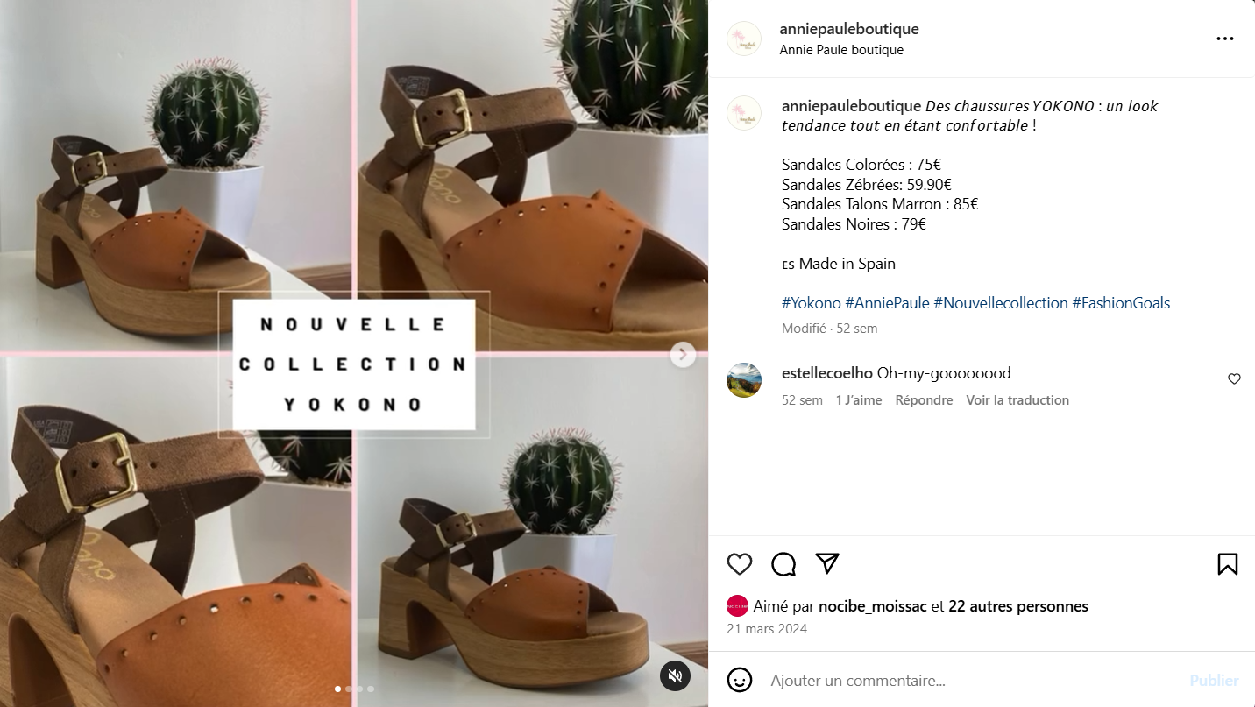Click the #Yokono hashtag
Viewport: 1255px width, 707px height.
[x=812, y=303]
